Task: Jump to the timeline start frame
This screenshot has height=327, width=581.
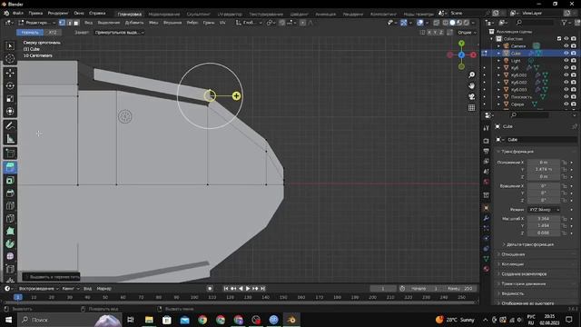Action: (226, 288)
